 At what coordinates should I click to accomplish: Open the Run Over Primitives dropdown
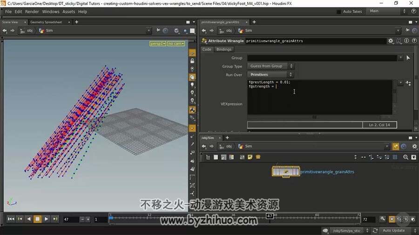[270, 75]
